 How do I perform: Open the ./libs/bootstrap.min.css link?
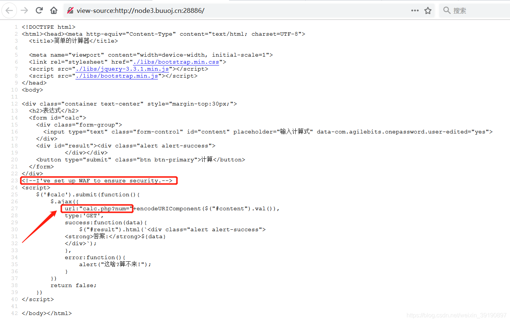coord(176,62)
